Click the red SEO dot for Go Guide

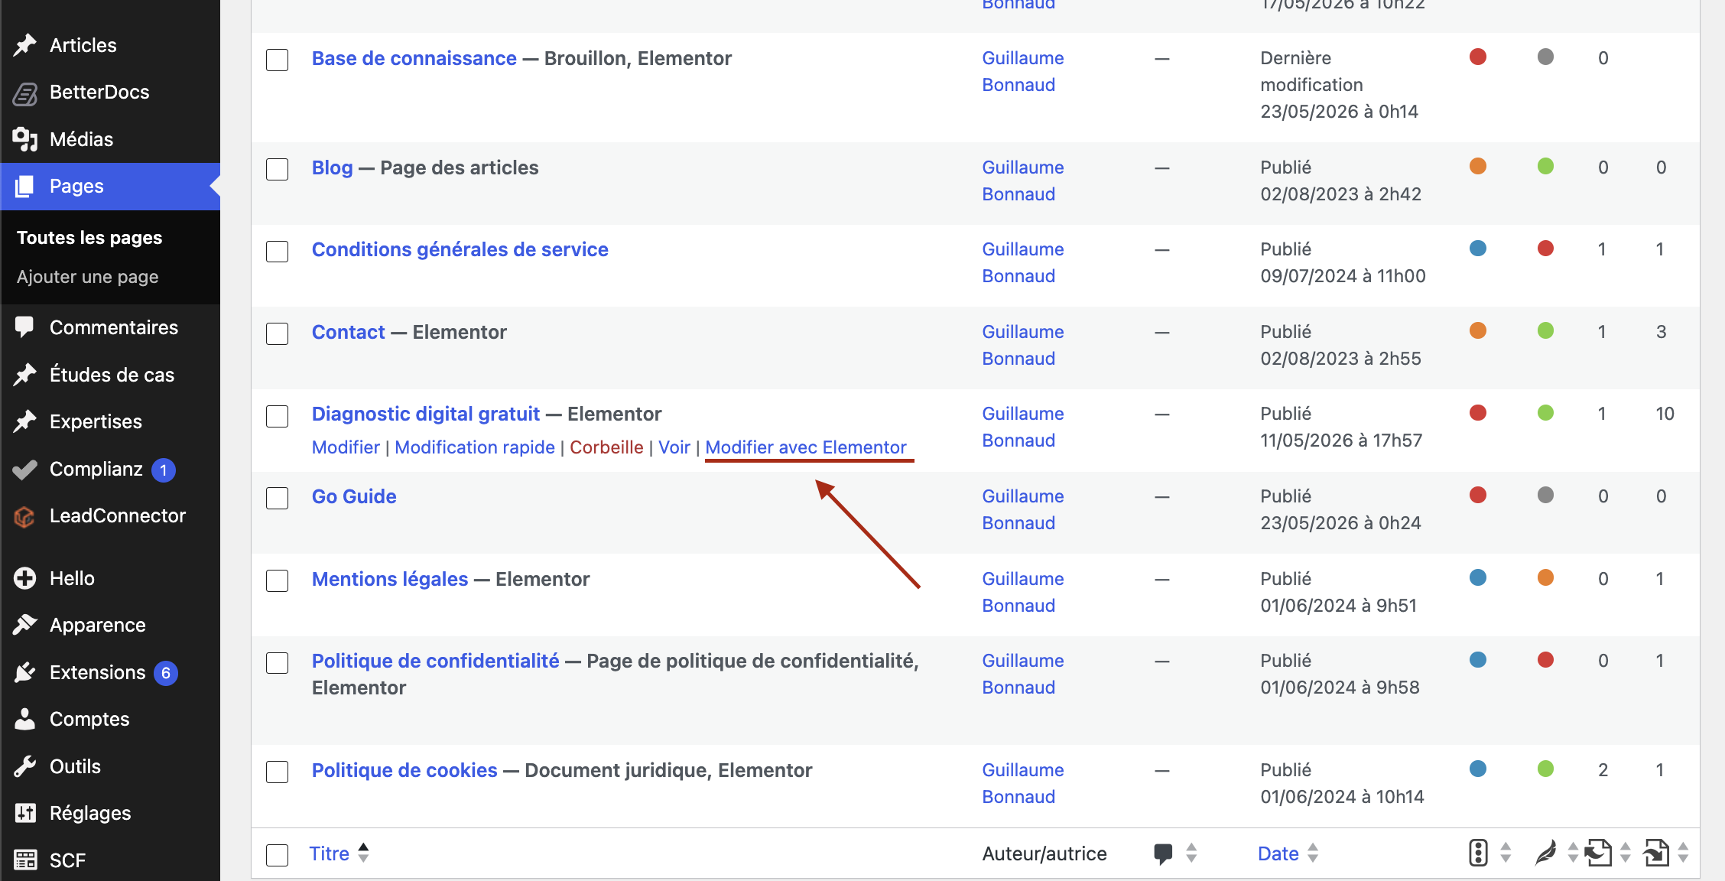[1478, 495]
